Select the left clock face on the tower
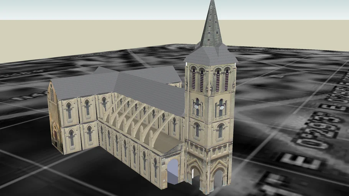349x196 pixels. [x=197, y=107]
